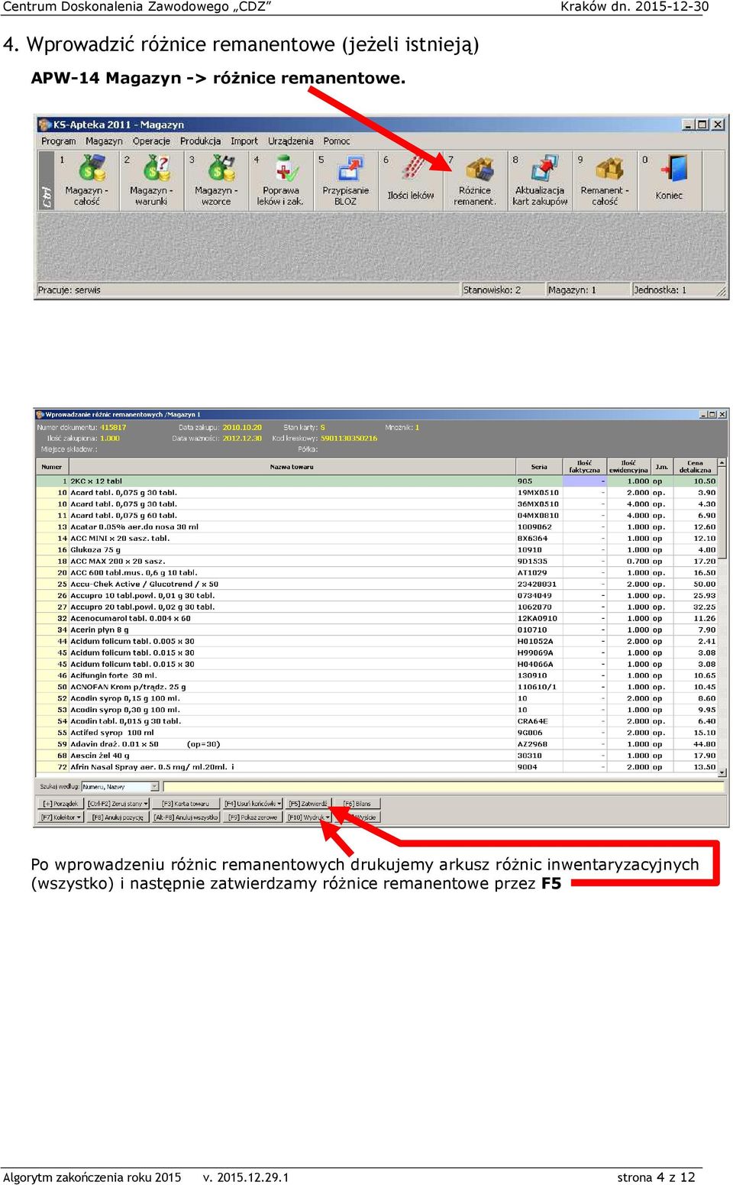733x1185 pixels.
Task: Open Szukaj według combo box
Action: pyautogui.click(x=120, y=787)
